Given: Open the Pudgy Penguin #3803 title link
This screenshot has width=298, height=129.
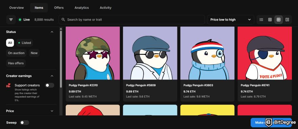Looking at the screenshot, I should pos(198,85).
